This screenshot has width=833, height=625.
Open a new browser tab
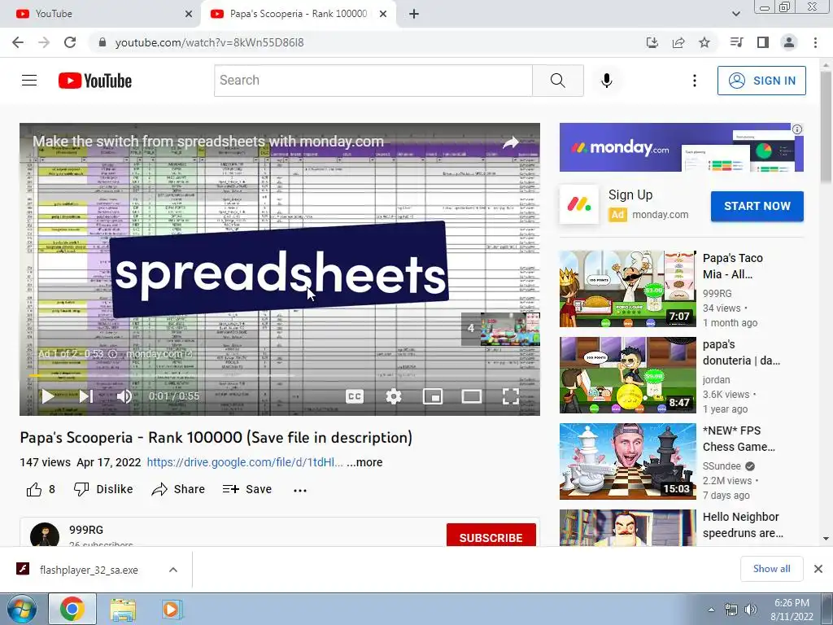414,14
